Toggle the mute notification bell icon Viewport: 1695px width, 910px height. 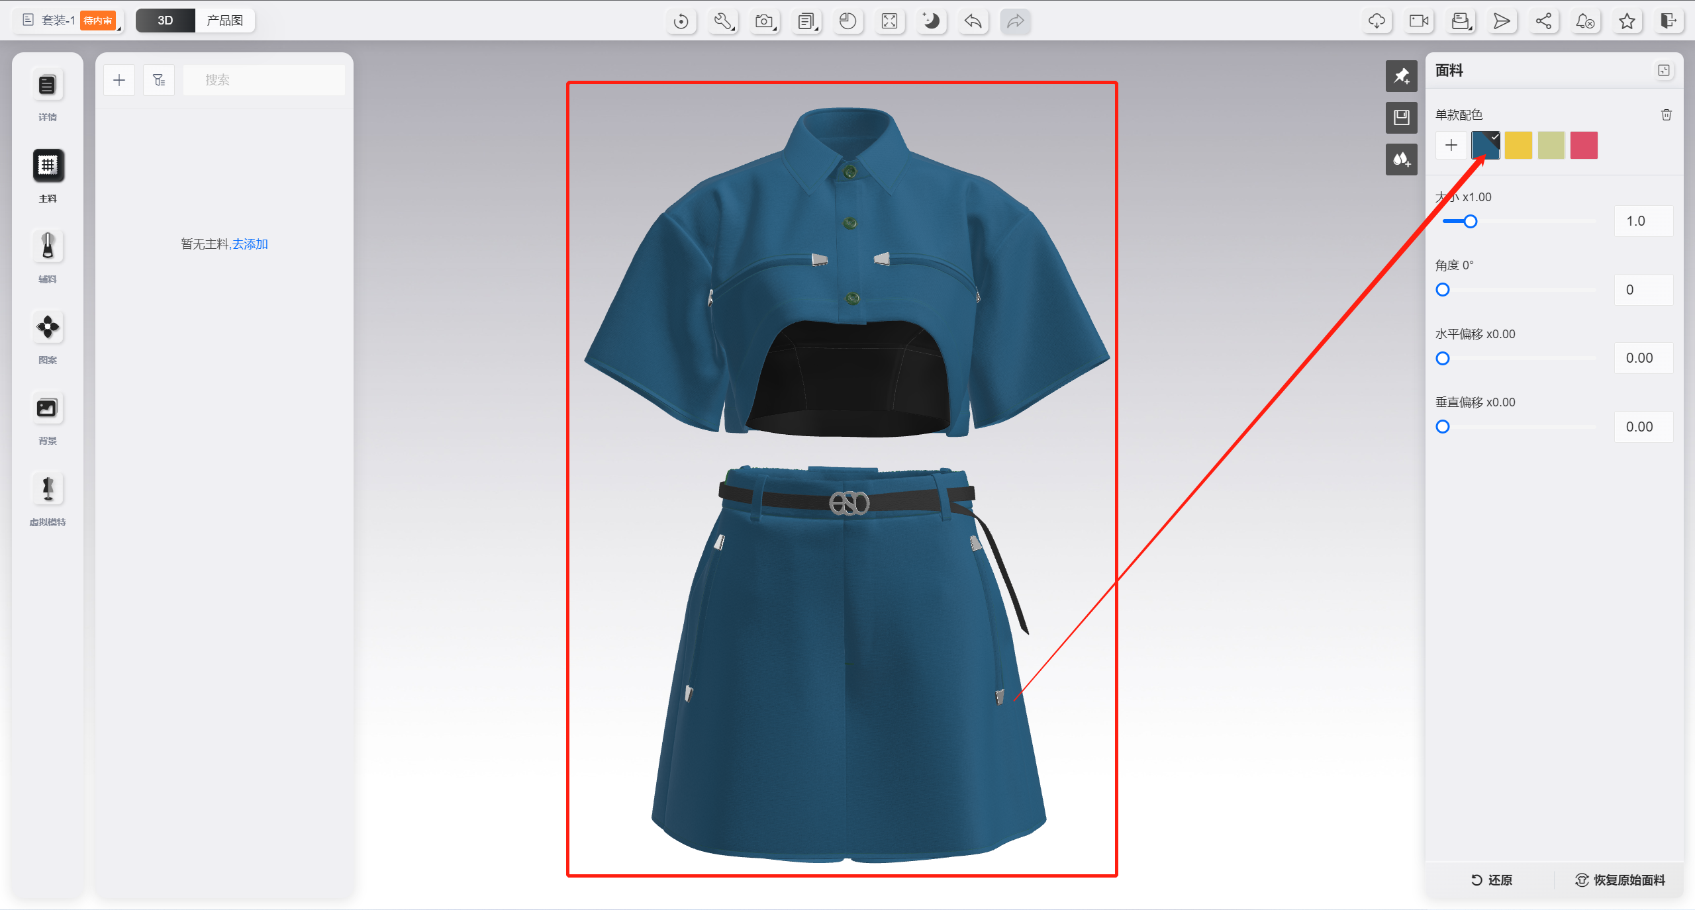(1585, 21)
